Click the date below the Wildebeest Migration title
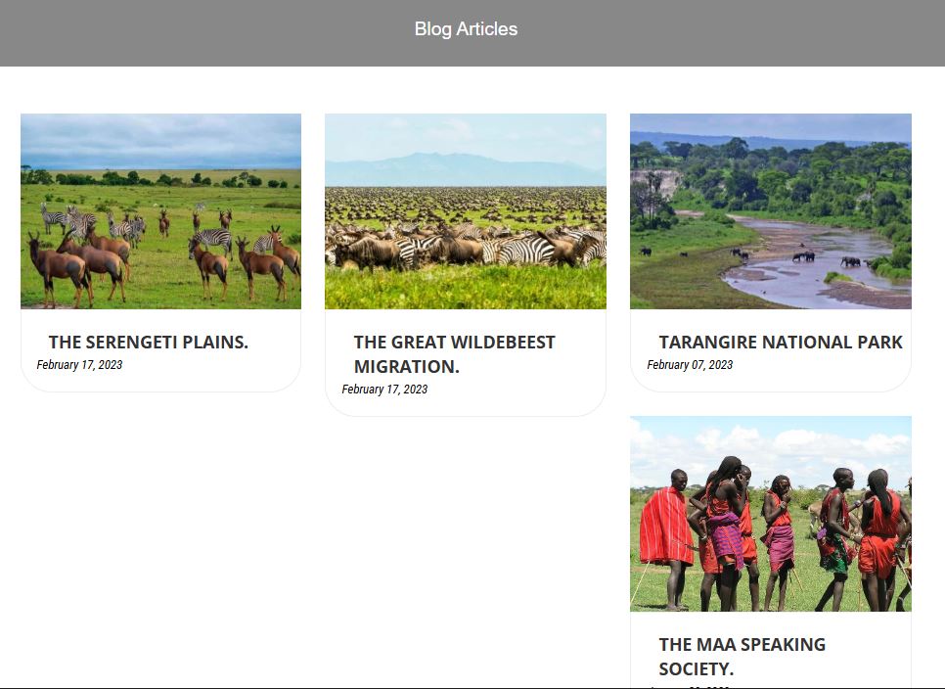The height and width of the screenshot is (689, 945). tap(384, 390)
